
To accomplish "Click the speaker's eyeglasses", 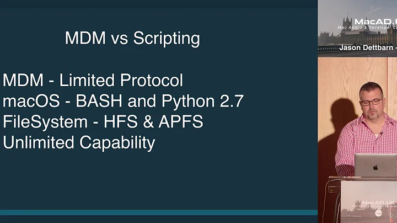I will coord(371,102).
